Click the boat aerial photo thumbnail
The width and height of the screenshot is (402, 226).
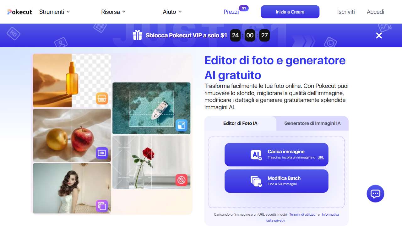click(x=151, y=108)
